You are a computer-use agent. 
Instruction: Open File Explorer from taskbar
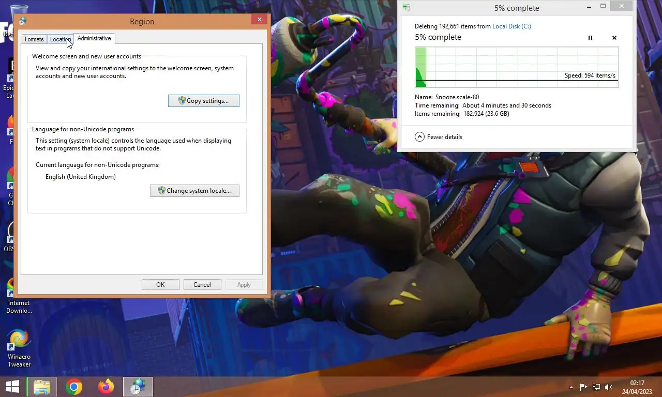click(x=42, y=387)
